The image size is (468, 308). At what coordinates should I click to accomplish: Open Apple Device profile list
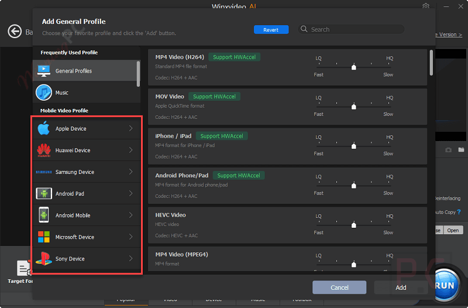[87, 128]
